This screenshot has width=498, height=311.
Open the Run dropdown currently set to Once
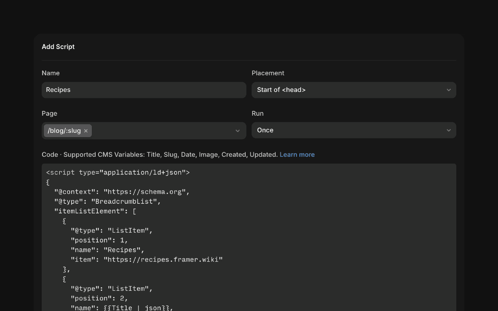click(342, 130)
